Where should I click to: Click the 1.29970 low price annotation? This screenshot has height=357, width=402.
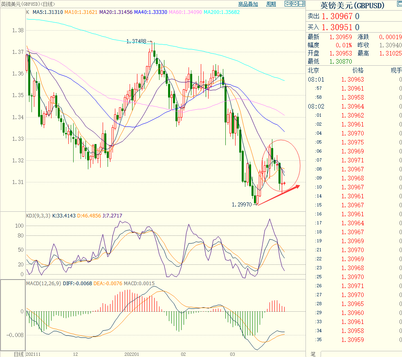pos(242,204)
